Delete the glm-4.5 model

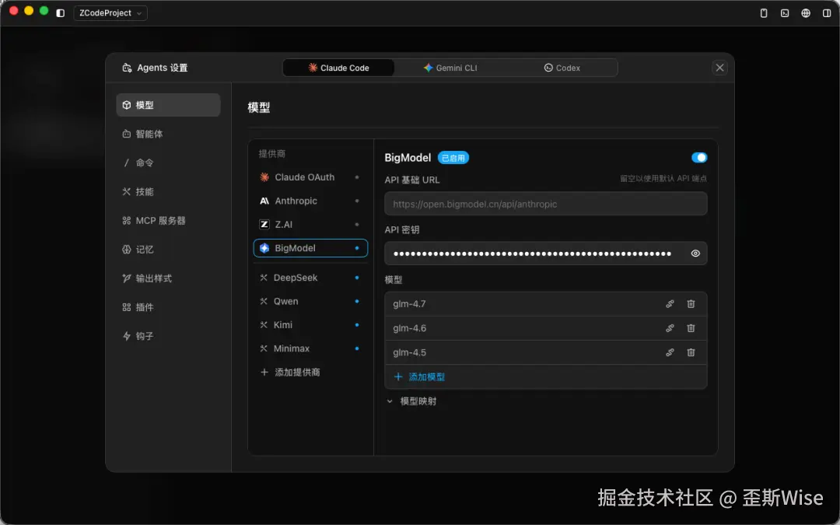pyautogui.click(x=691, y=352)
